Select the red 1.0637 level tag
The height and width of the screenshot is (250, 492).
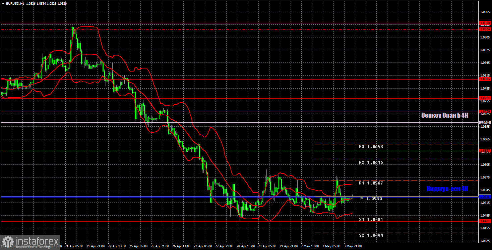click(x=485, y=150)
